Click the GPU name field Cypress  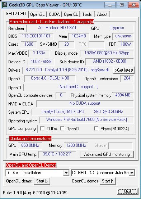[x=117, y=28]
